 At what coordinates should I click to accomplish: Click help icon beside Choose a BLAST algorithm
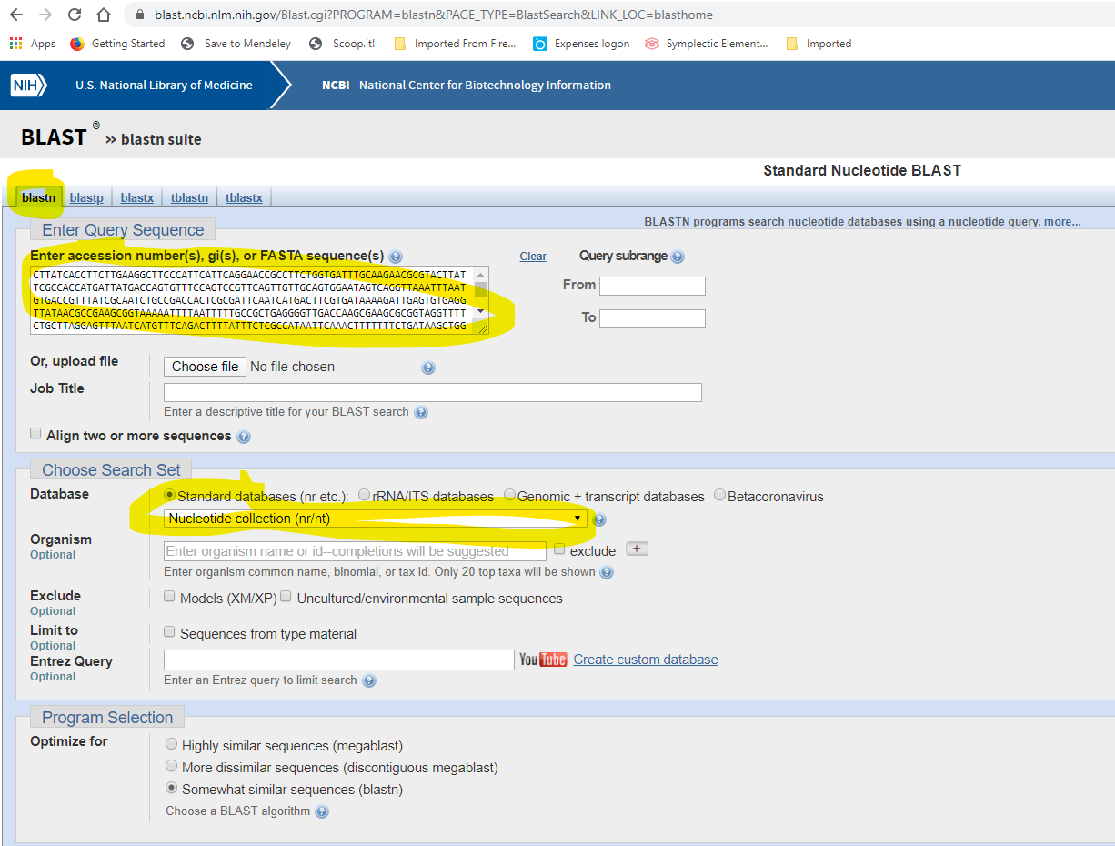point(322,811)
